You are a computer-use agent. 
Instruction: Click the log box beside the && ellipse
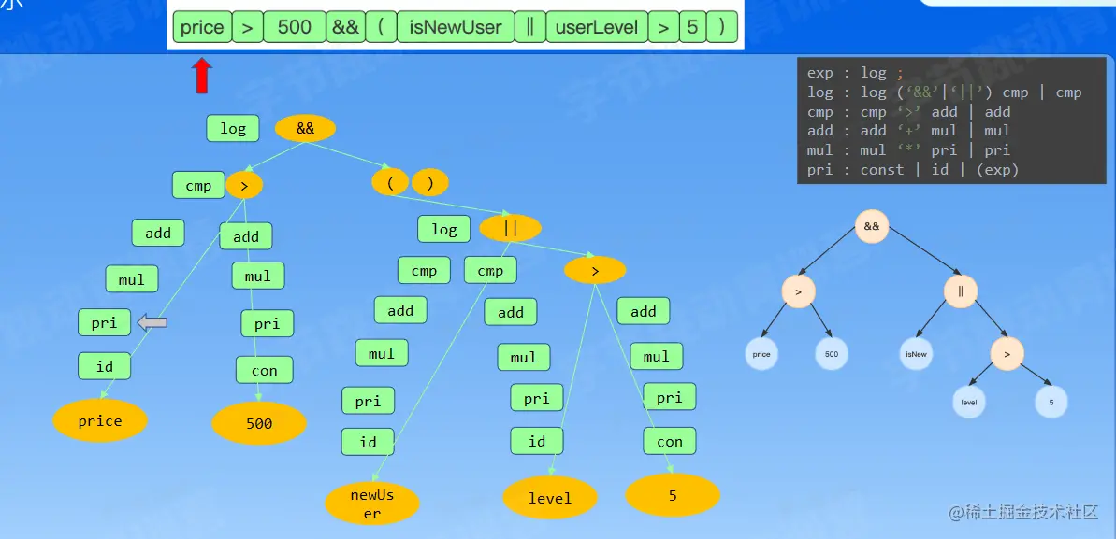pos(233,129)
